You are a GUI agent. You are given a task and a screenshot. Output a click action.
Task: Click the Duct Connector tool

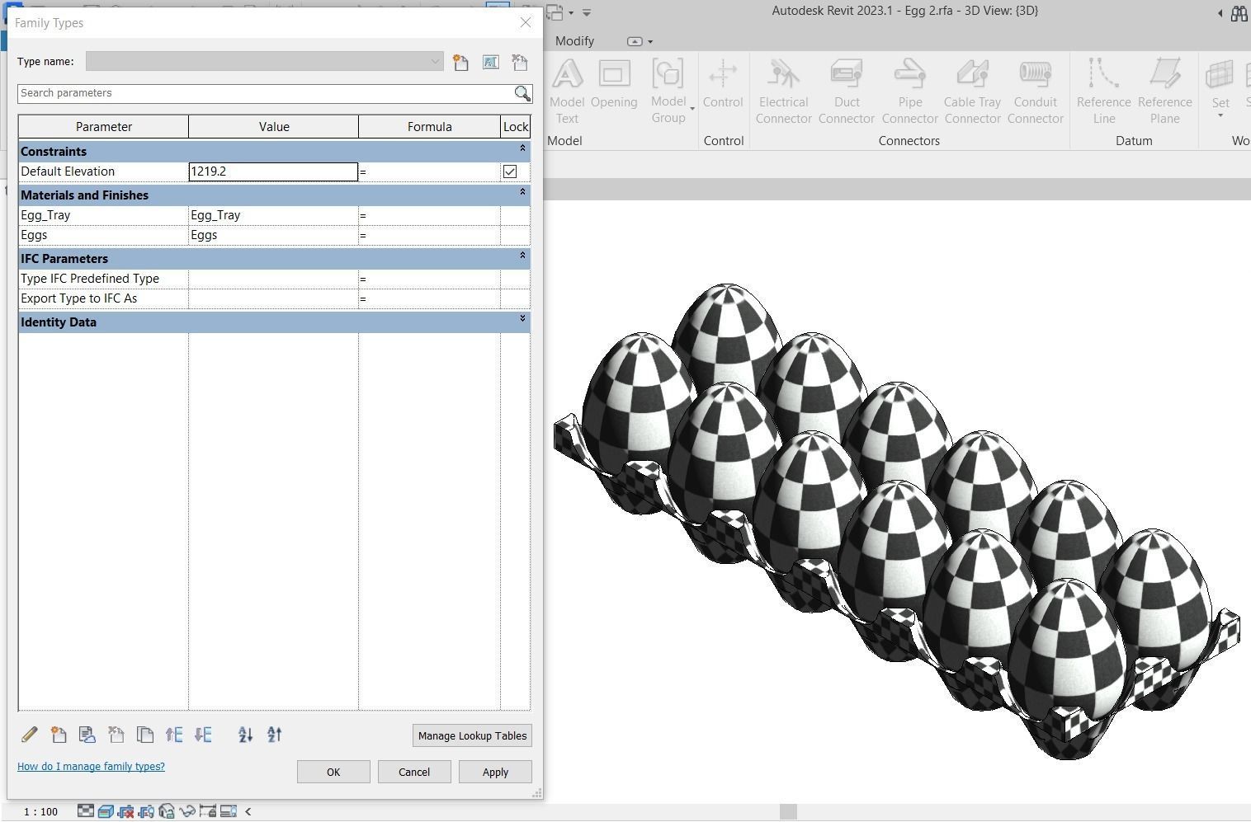(847, 92)
